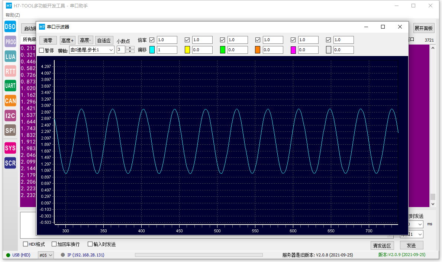
Task: Open the 帮助(Z) help menu
Action: (x=13, y=15)
